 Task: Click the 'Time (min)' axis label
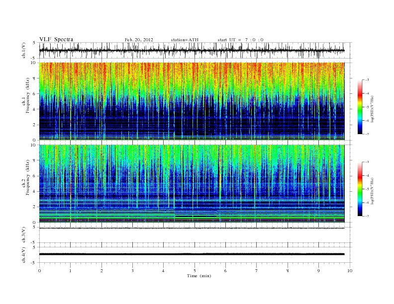tap(199, 276)
